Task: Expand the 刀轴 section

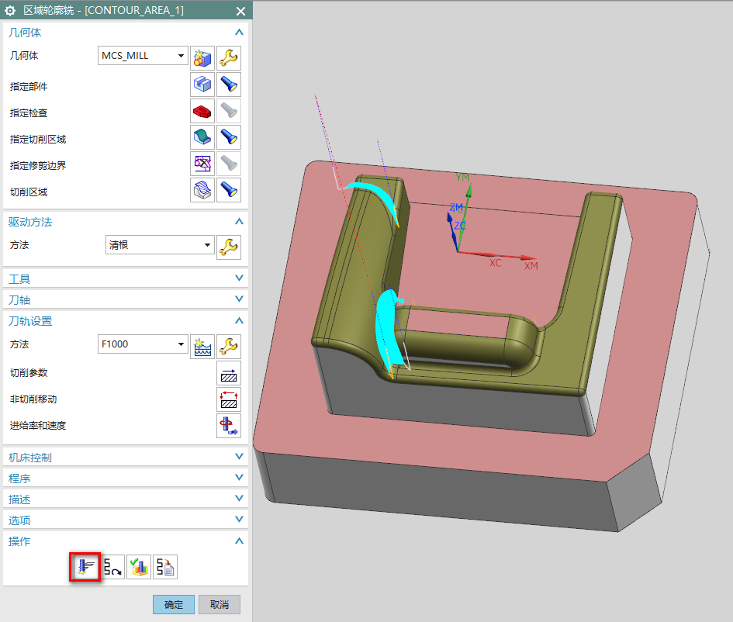Action: pyautogui.click(x=239, y=299)
